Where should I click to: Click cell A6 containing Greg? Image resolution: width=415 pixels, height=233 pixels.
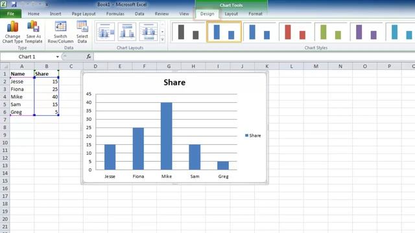pyautogui.click(x=22, y=112)
